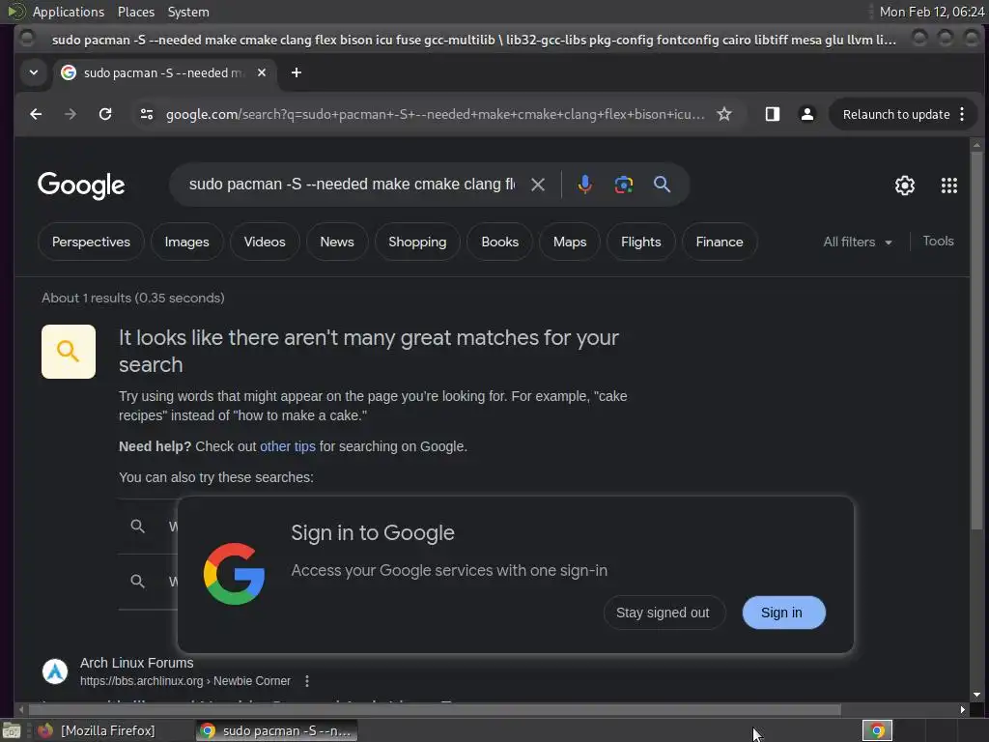Start voice search with the microphone icon
The width and height of the screenshot is (989, 742).
[x=584, y=185]
